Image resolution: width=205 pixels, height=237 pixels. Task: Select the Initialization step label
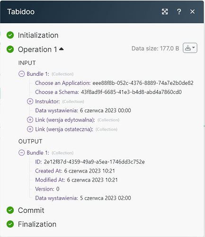click(38, 35)
